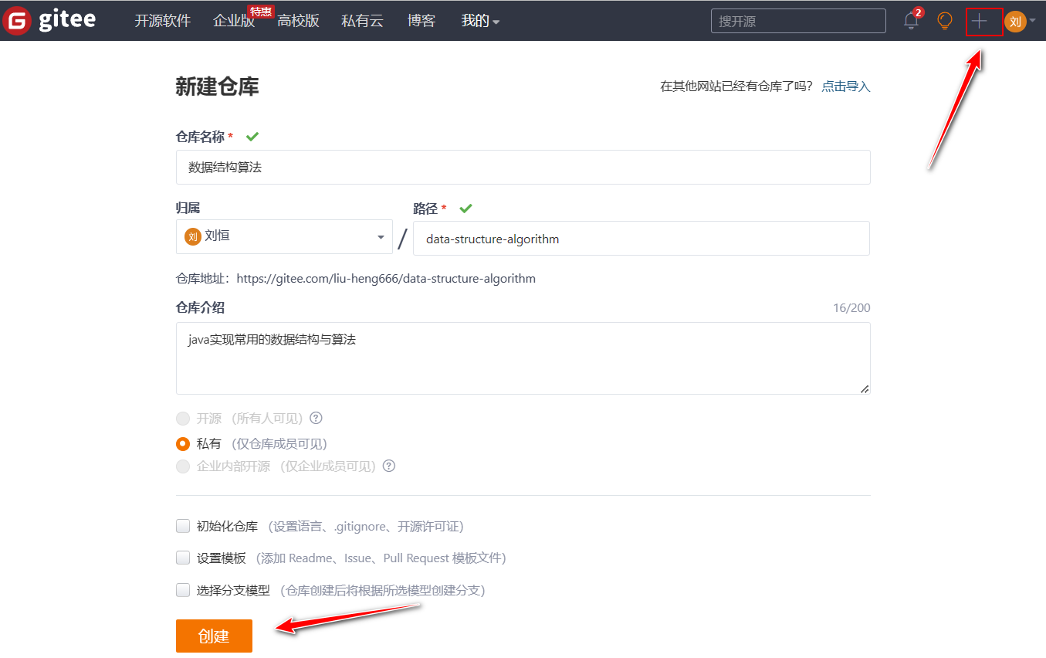Click the 搜开源 search box
The image size is (1046, 658).
[798, 21]
